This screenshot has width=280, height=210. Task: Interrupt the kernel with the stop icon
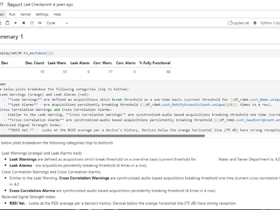24,23
